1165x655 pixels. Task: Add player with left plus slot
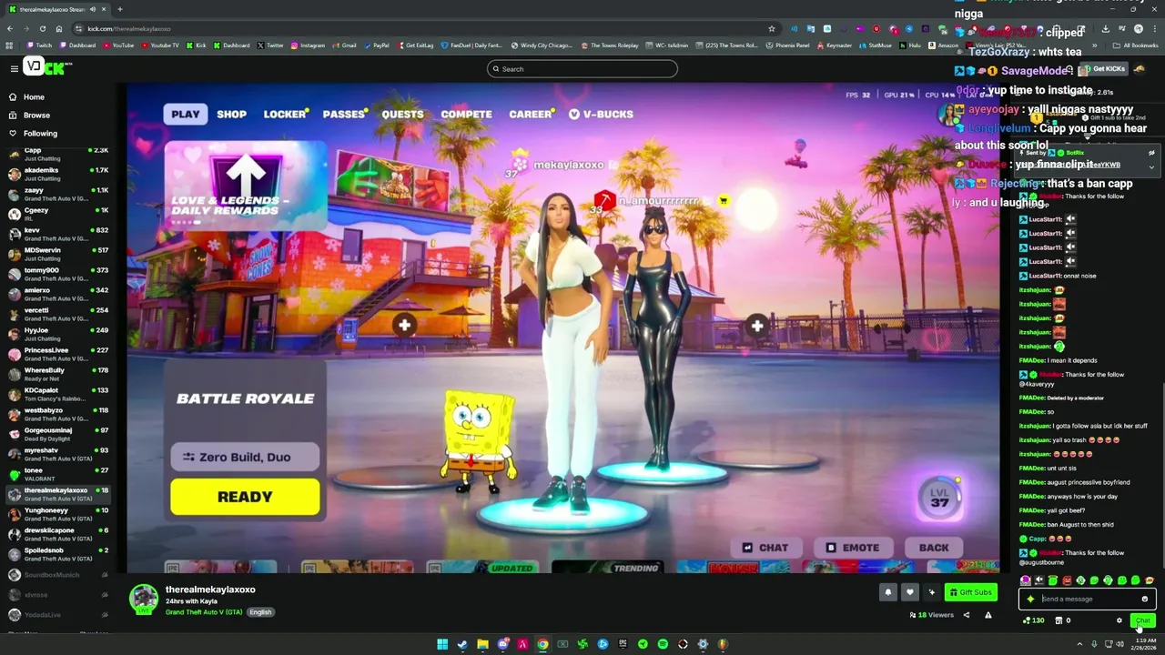point(405,325)
